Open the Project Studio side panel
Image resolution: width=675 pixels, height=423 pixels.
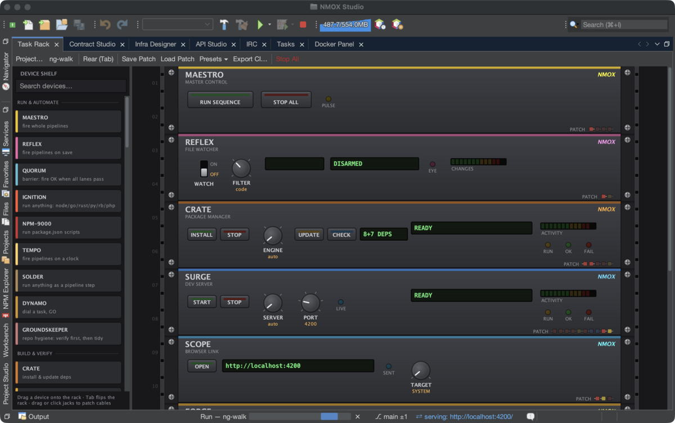pyautogui.click(x=6, y=384)
